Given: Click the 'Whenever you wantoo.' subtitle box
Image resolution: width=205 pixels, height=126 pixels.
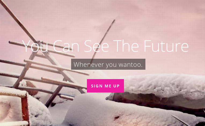Looking at the screenshot, I should 108,64.
